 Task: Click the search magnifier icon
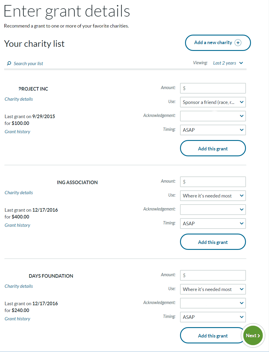coord(9,64)
